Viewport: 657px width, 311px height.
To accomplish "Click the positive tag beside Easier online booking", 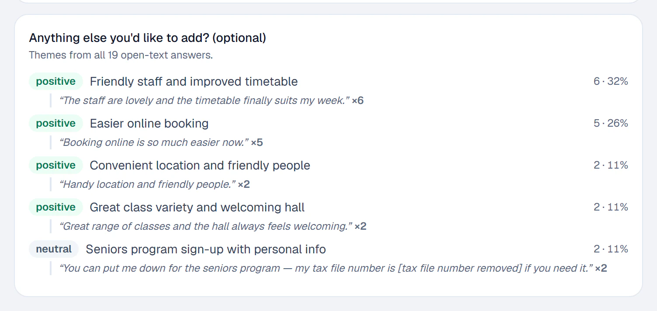I will pos(56,123).
